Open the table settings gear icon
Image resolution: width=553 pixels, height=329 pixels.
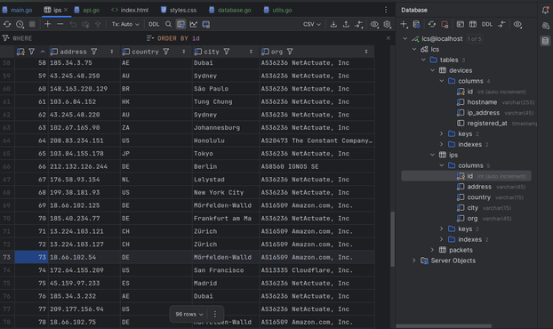coord(387,24)
